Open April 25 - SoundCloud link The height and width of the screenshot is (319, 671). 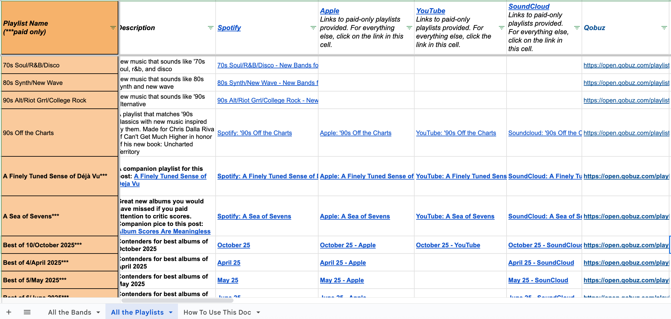point(541,263)
